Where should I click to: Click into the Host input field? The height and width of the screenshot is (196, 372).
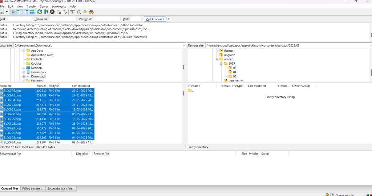pos(20,19)
